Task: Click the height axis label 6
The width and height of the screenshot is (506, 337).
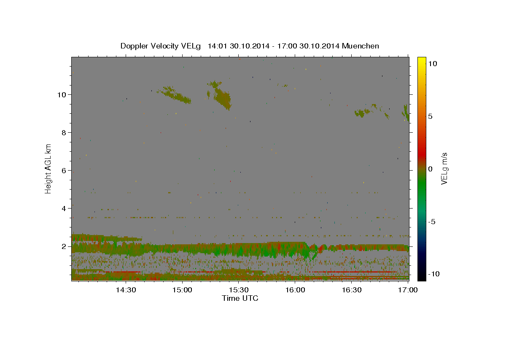Action: [x=63, y=170]
